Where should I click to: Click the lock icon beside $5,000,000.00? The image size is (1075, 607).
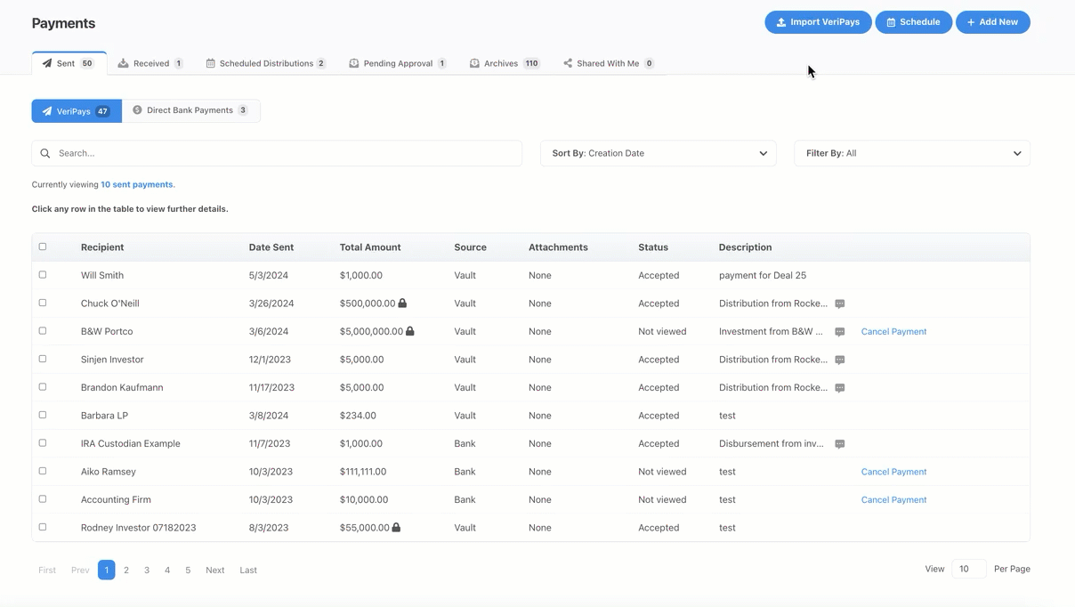(410, 331)
